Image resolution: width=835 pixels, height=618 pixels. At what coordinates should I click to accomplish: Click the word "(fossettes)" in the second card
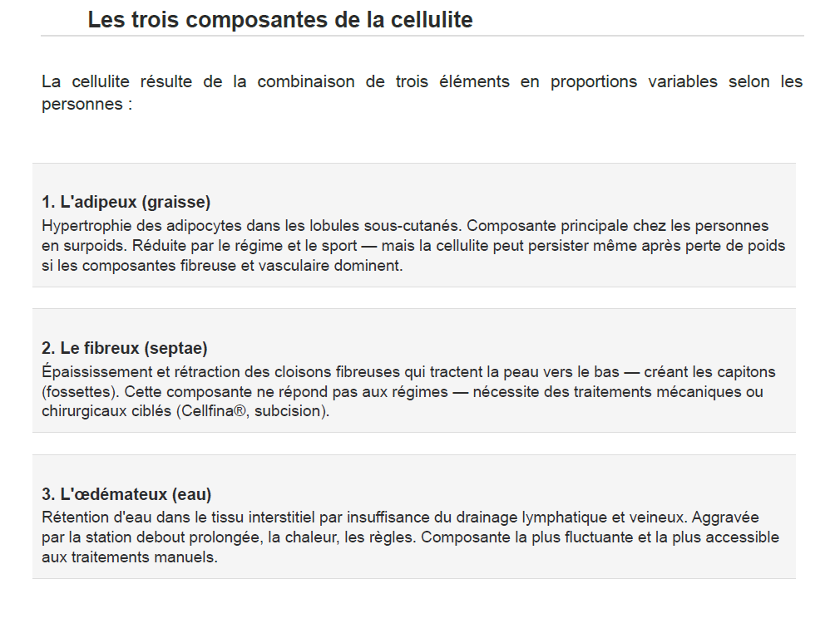[x=77, y=392]
